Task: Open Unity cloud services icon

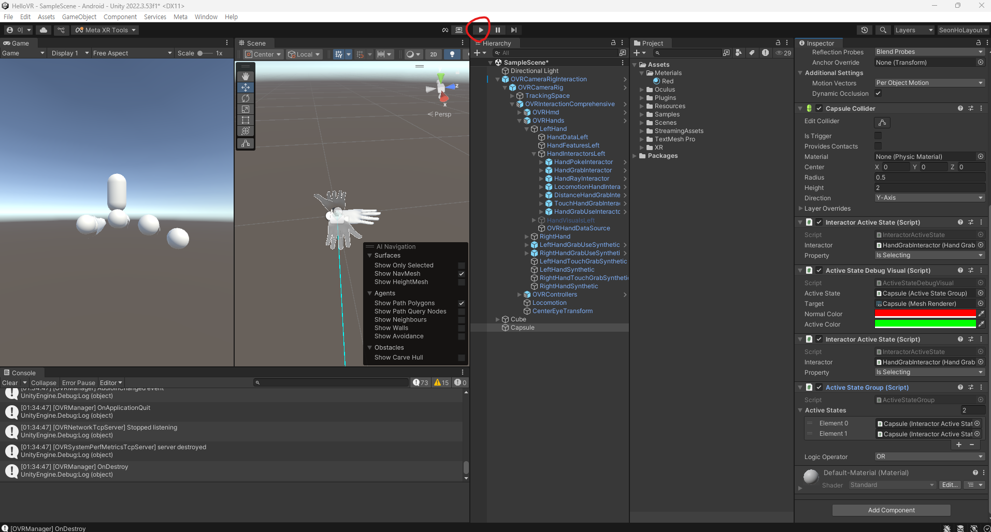Action: (44, 30)
